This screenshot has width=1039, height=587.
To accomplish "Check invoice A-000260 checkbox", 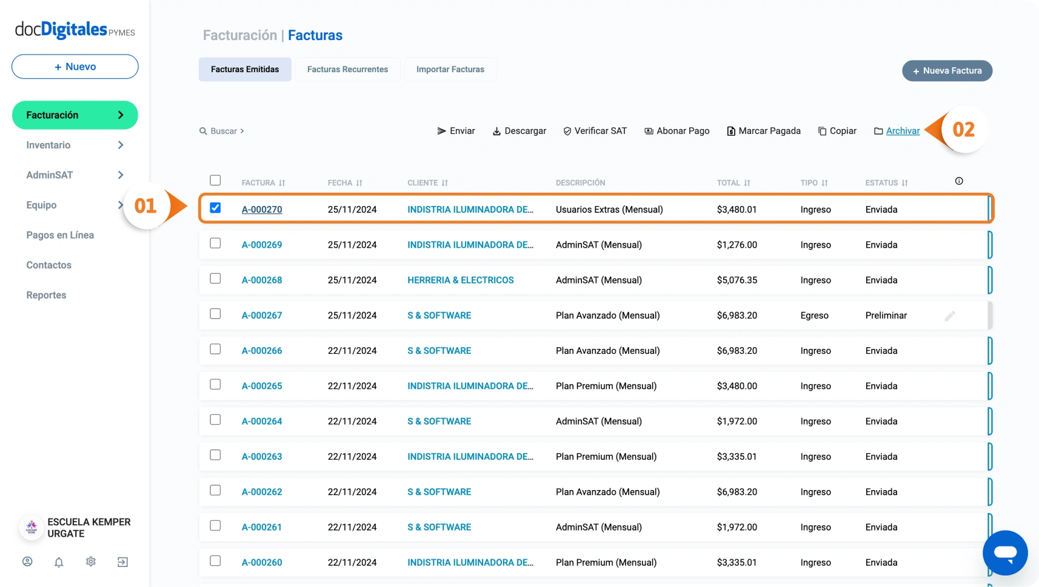I will [x=215, y=561].
